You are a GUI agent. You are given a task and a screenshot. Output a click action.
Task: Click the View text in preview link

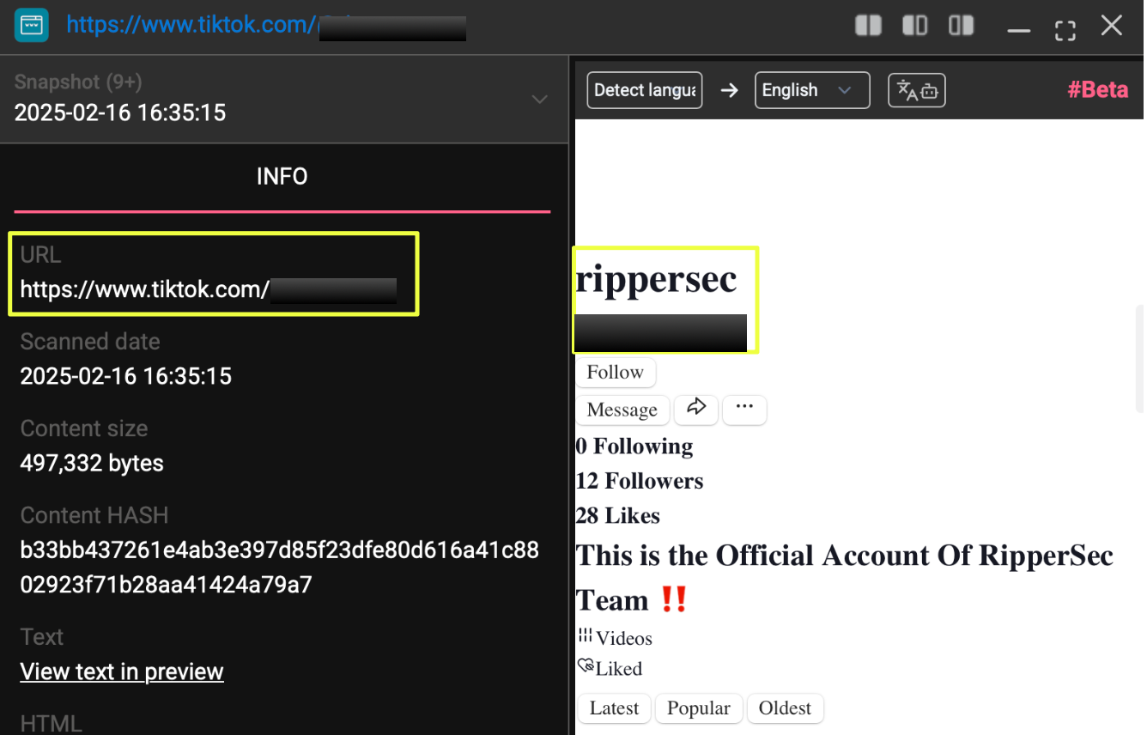[x=122, y=671]
